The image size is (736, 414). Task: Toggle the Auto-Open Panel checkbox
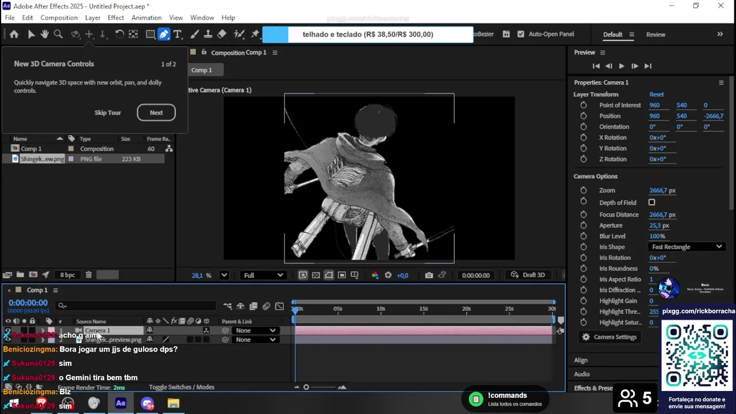(x=521, y=34)
